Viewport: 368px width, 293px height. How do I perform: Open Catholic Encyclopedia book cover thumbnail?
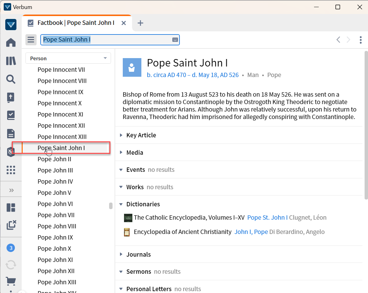click(x=128, y=218)
